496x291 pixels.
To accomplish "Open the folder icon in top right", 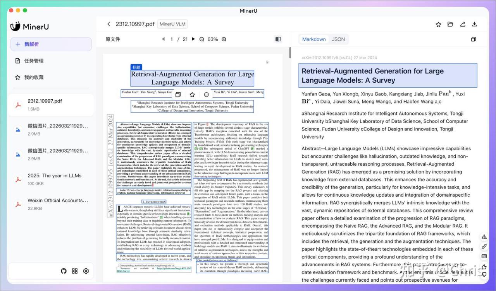I will 450,24.
